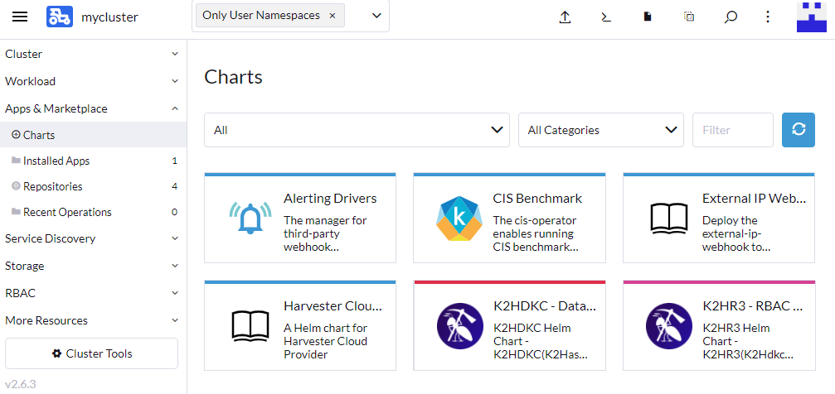Click the Cluster Tools button
This screenshot has height=394, width=835.
(x=92, y=353)
